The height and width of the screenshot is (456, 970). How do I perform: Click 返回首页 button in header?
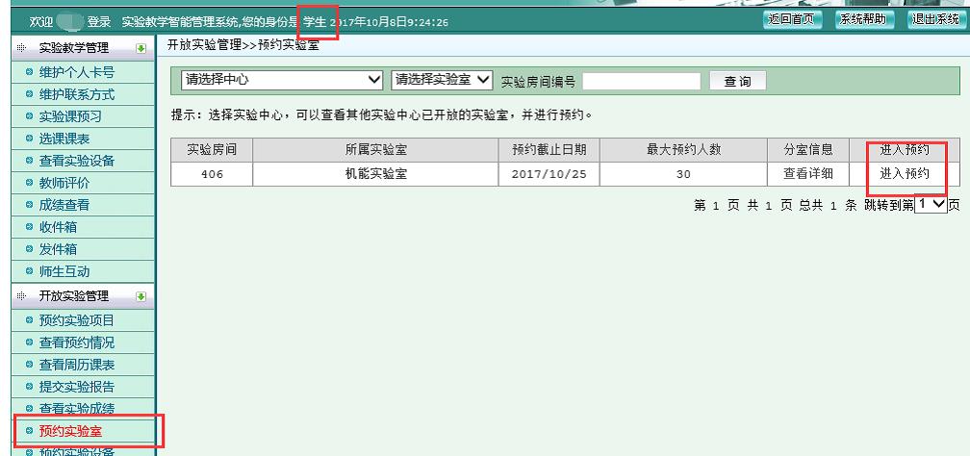pyautogui.click(x=791, y=20)
